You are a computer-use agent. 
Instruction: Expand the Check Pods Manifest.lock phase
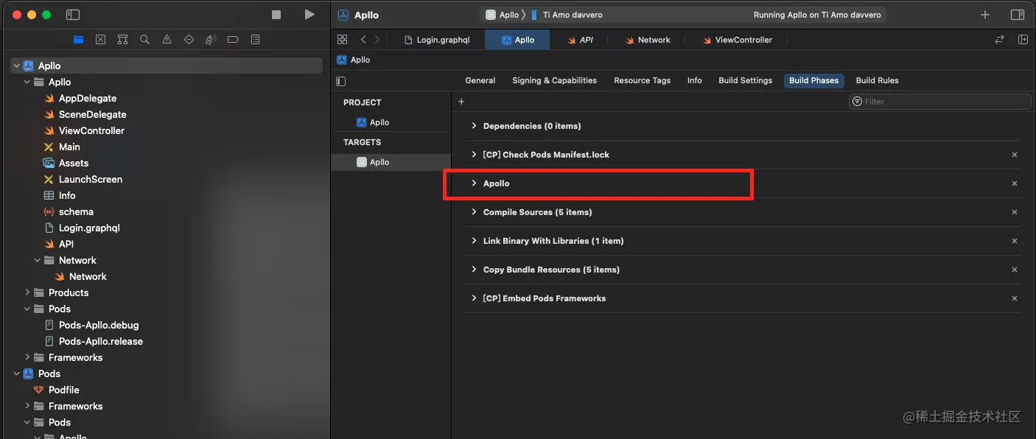tap(474, 155)
